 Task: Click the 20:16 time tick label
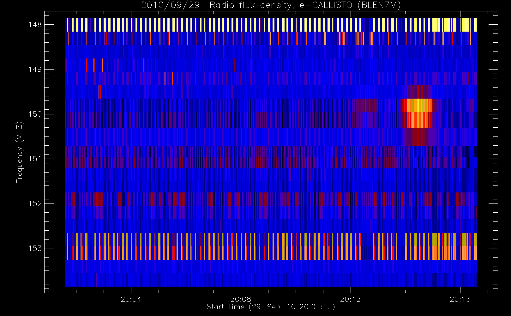click(460, 299)
